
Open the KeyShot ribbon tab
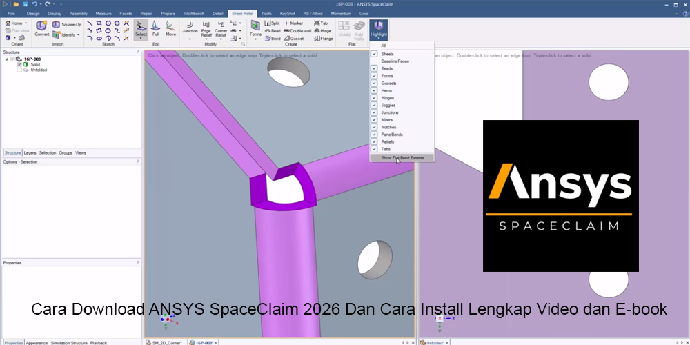[x=287, y=14]
